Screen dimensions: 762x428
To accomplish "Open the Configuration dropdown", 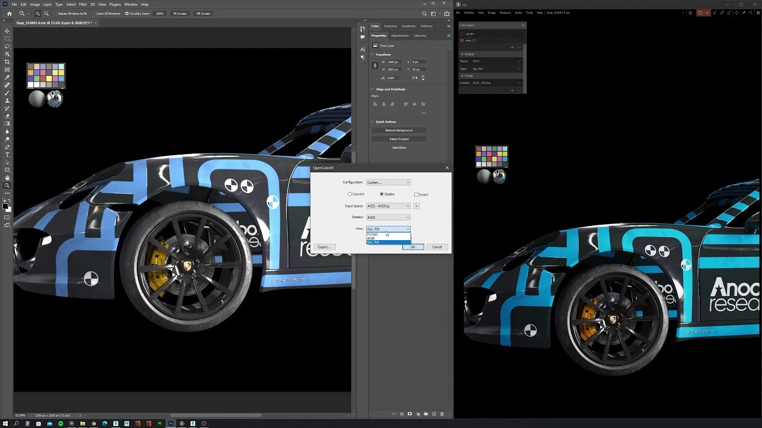I will tap(388, 182).
